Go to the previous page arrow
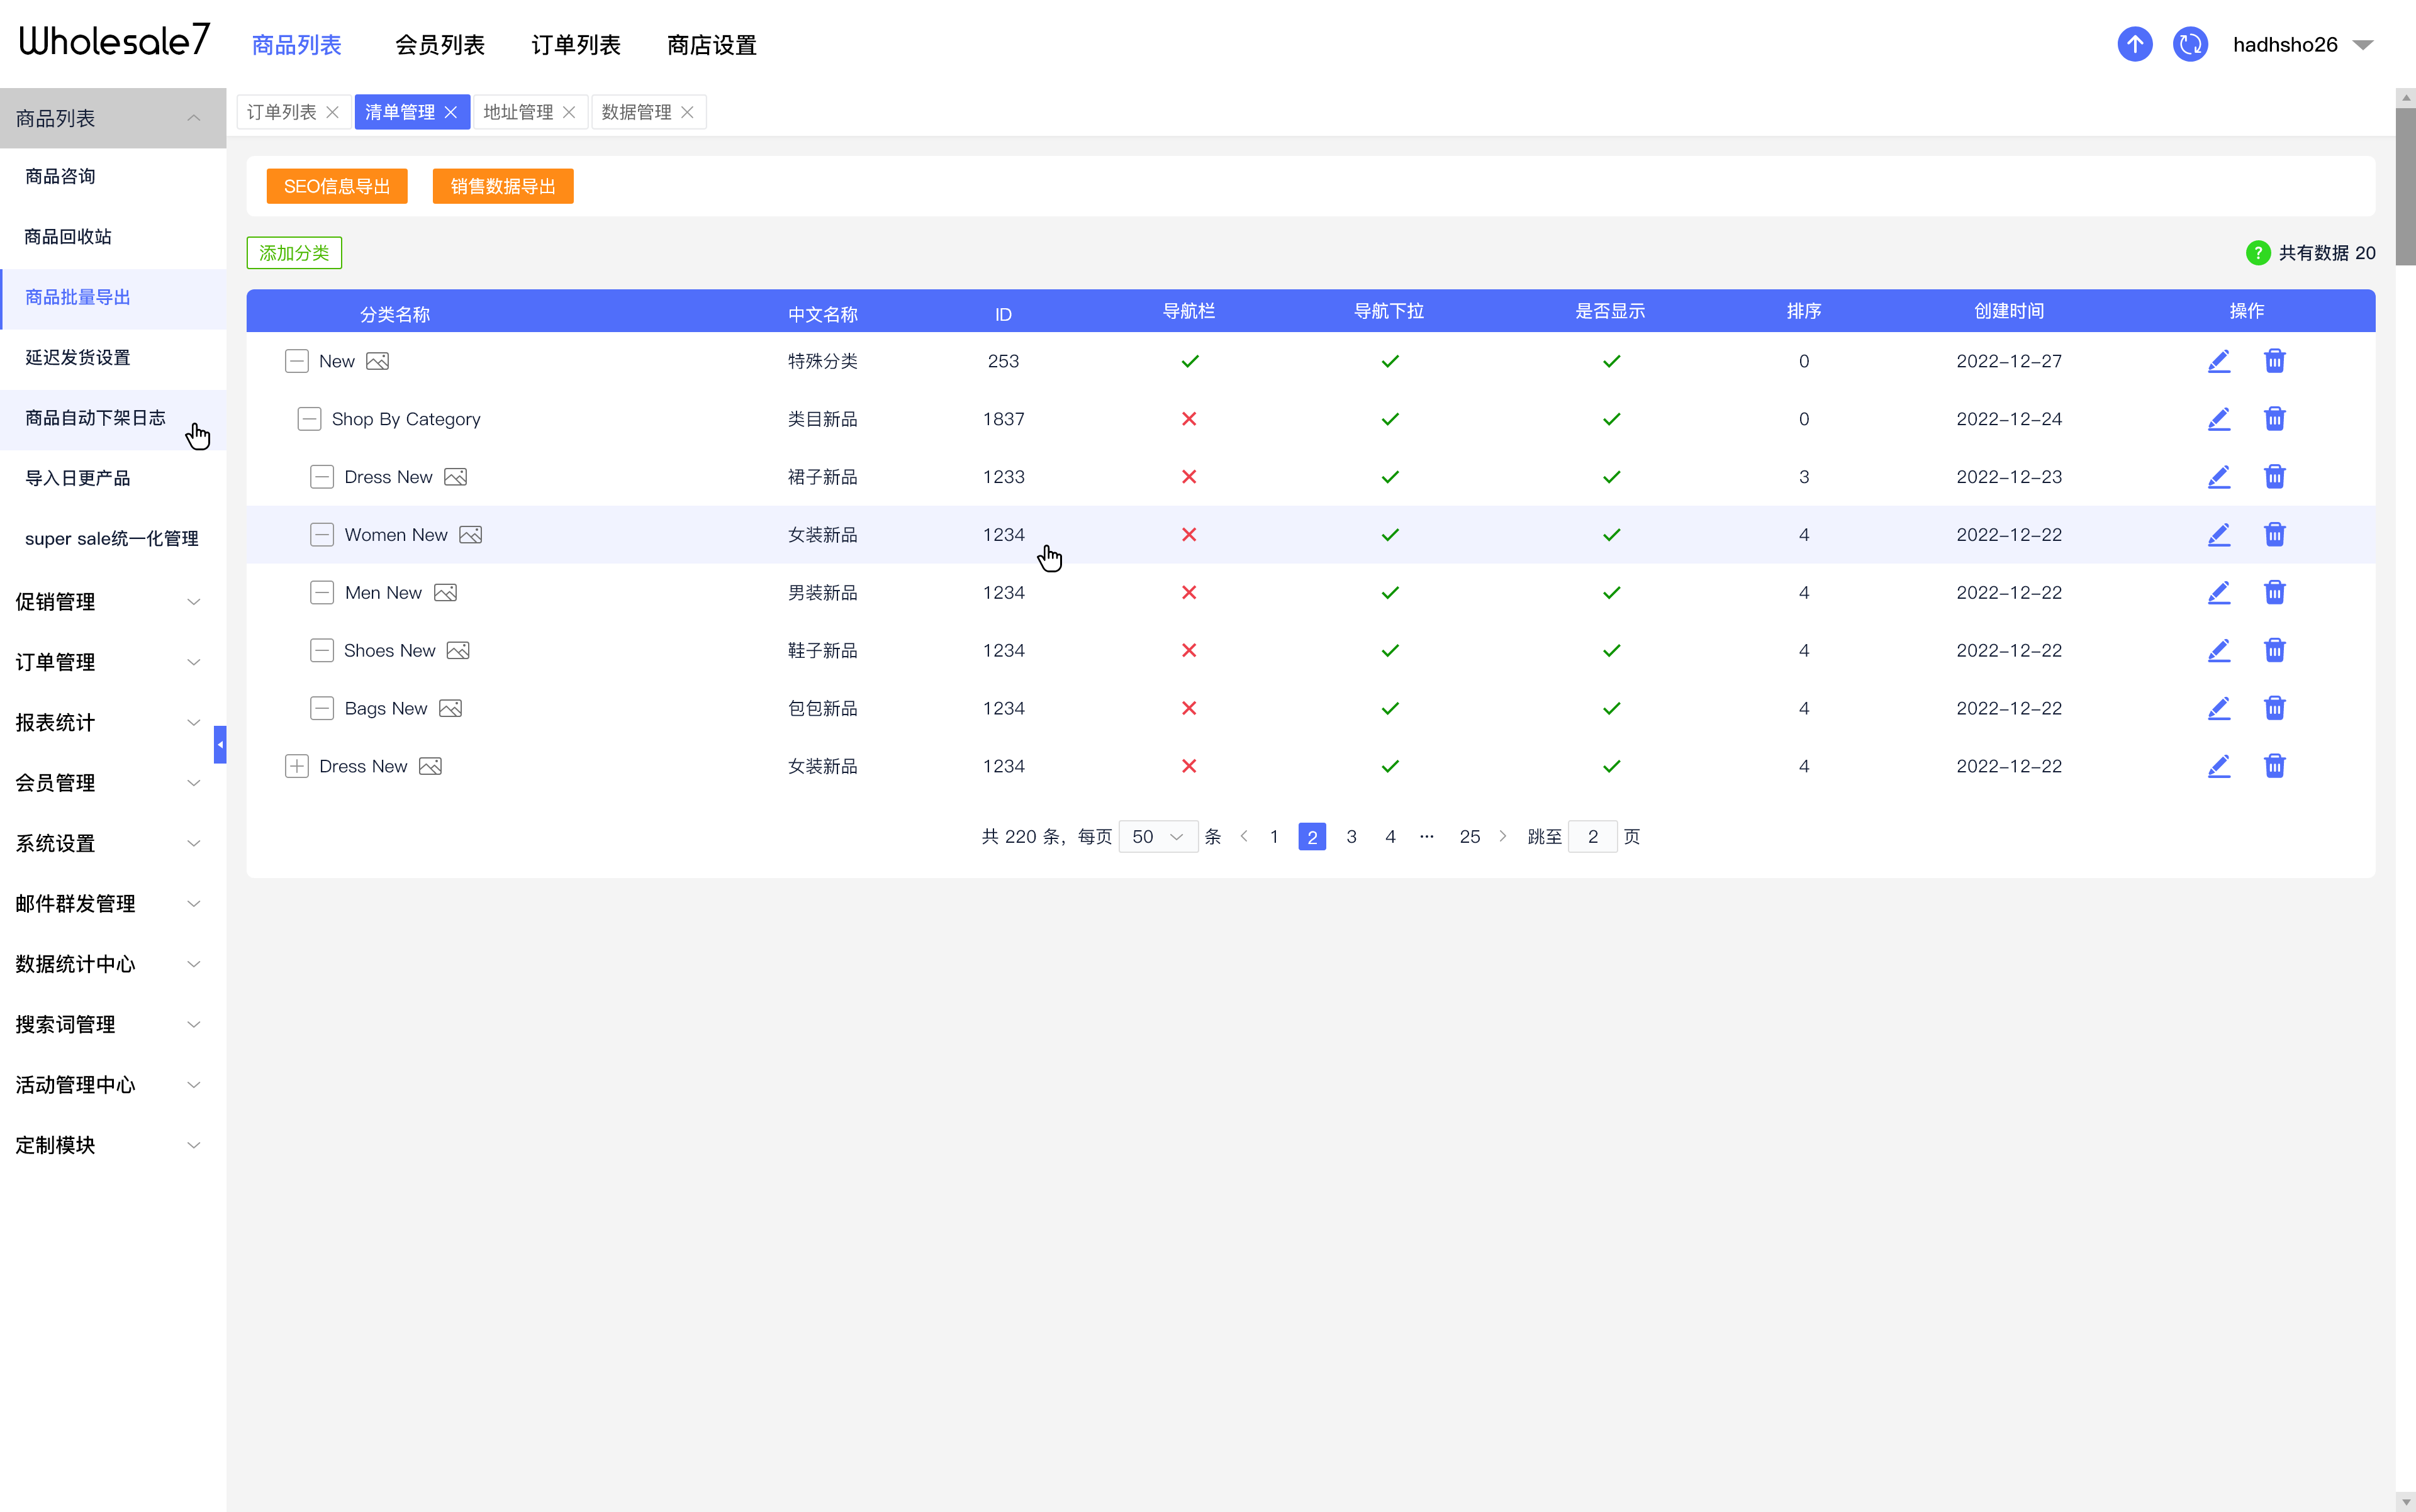The height and width of the screenshot is (1512, 2416). click(1243, 837)
